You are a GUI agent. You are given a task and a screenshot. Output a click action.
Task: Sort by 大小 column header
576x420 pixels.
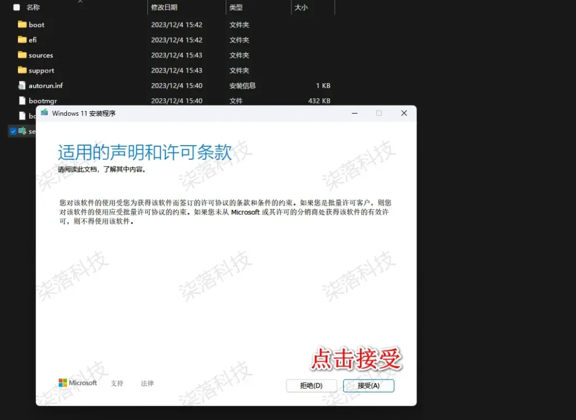(301, 7)
